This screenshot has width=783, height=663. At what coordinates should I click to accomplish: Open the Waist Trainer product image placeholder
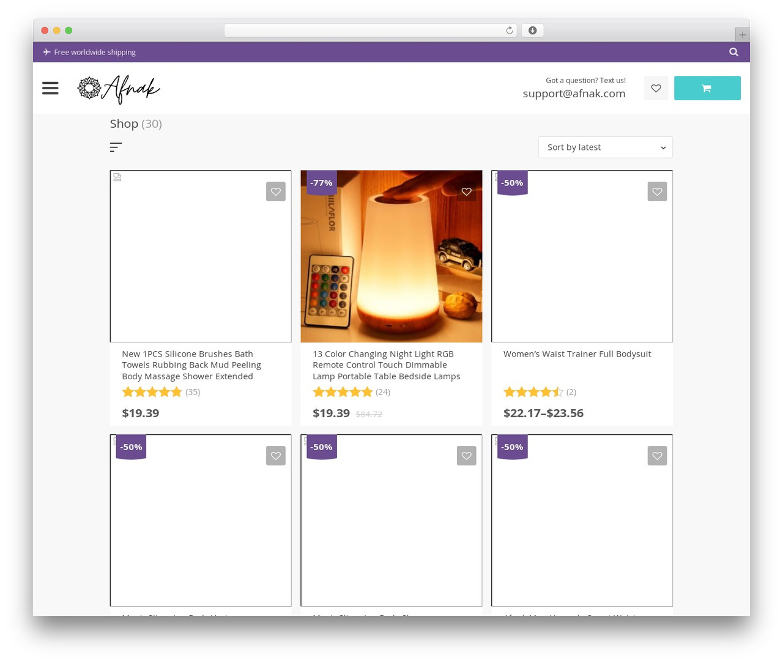pos(582,256)
